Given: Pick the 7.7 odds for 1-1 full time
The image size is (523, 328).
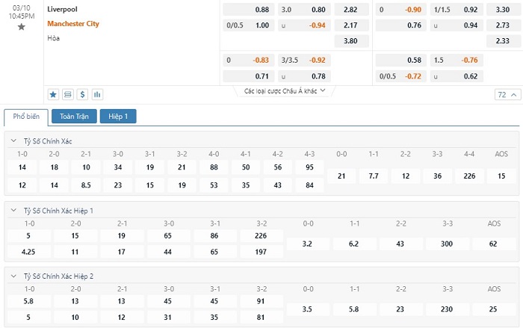Looking at the screenshot, I should pos(374,176).
